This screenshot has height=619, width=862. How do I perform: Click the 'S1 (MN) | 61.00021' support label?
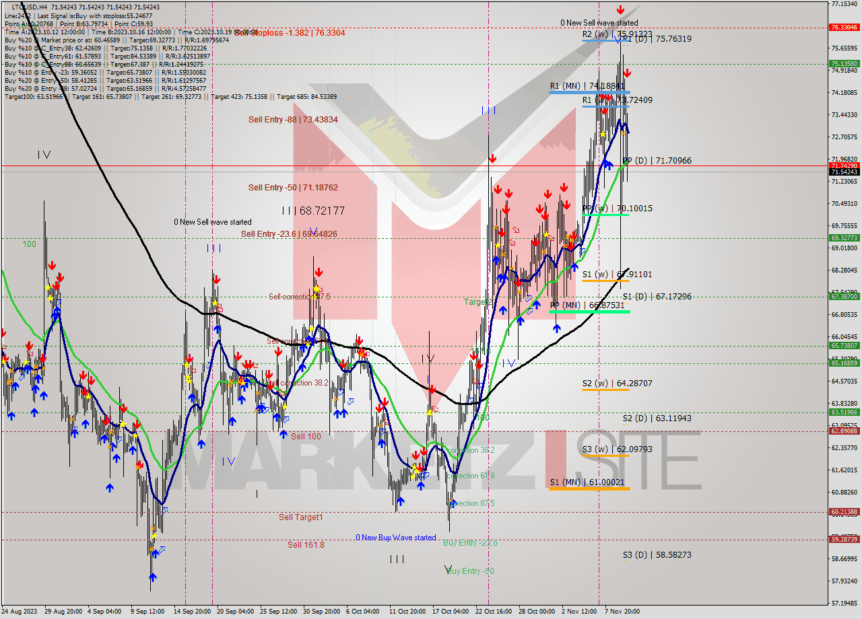pos(587,482)
